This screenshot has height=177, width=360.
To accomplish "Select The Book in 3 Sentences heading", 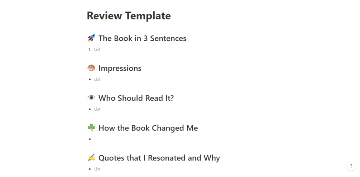I will tap(142, 38).
